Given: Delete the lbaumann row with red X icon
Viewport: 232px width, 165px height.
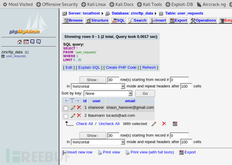Looking at the screenshot, I should click(x=79, y=116).
